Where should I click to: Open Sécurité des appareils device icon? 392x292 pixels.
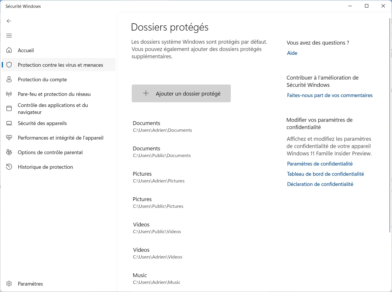pos(9,123)
